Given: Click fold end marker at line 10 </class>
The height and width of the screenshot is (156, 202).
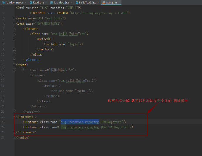Looking at the screenshot, I should tap(14, 54).
